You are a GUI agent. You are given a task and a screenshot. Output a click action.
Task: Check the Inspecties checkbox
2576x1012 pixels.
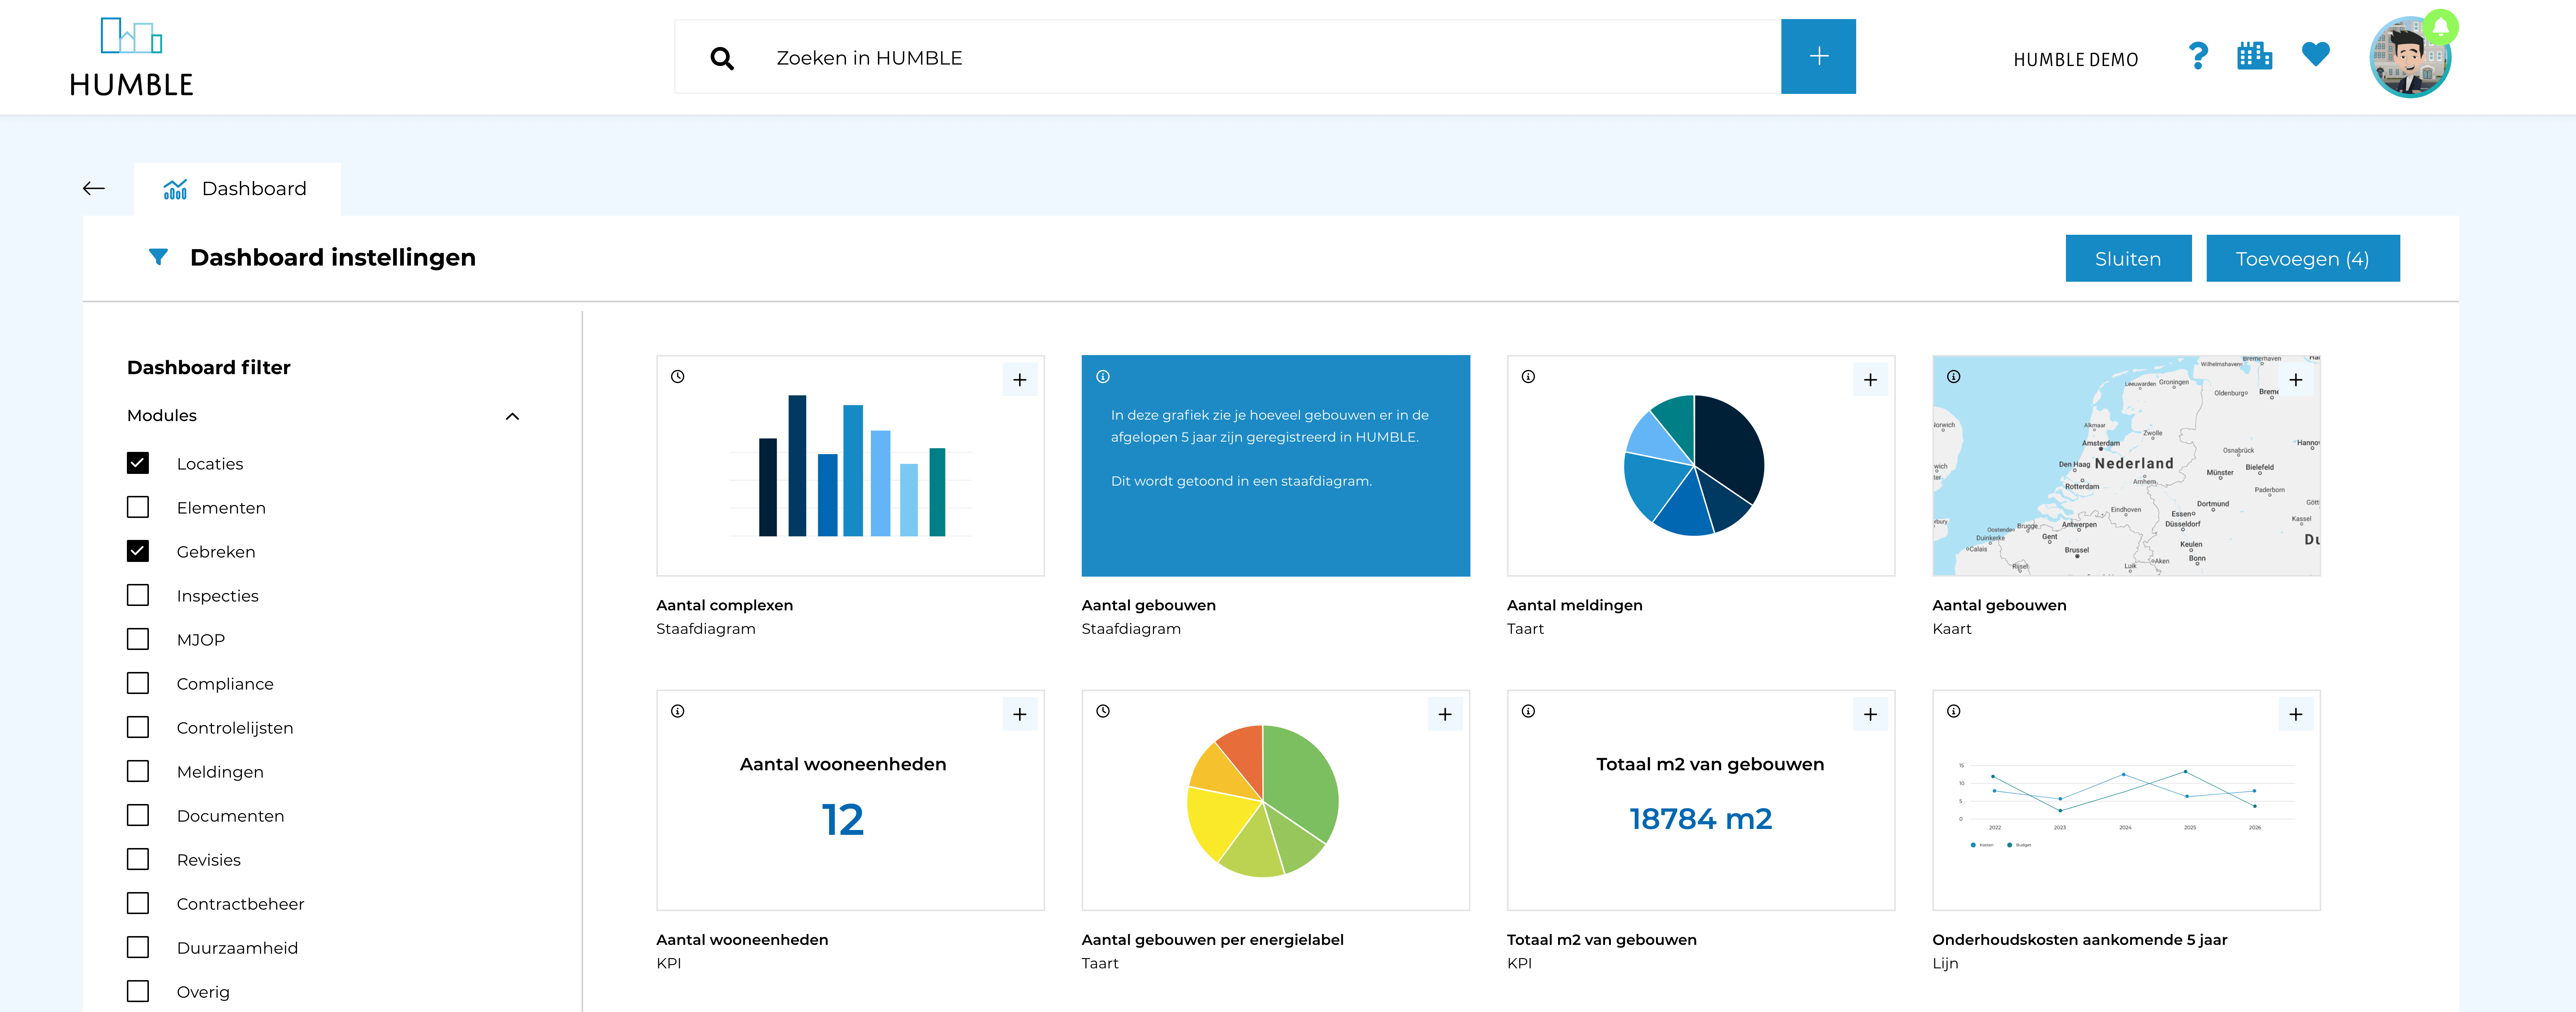point(138,595)
